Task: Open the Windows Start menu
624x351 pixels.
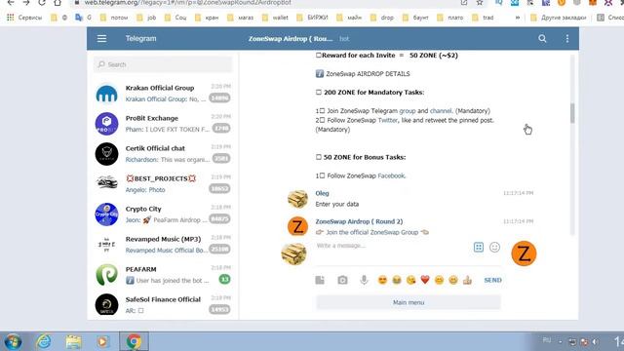Action: tap(13, 342)
